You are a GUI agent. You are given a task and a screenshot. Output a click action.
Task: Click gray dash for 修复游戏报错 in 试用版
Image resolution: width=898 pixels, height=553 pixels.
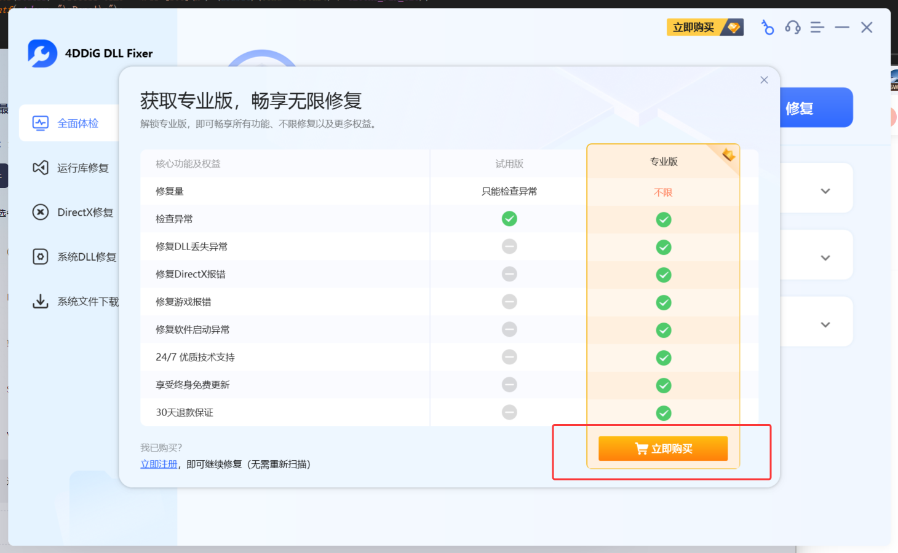click(509, 302)
